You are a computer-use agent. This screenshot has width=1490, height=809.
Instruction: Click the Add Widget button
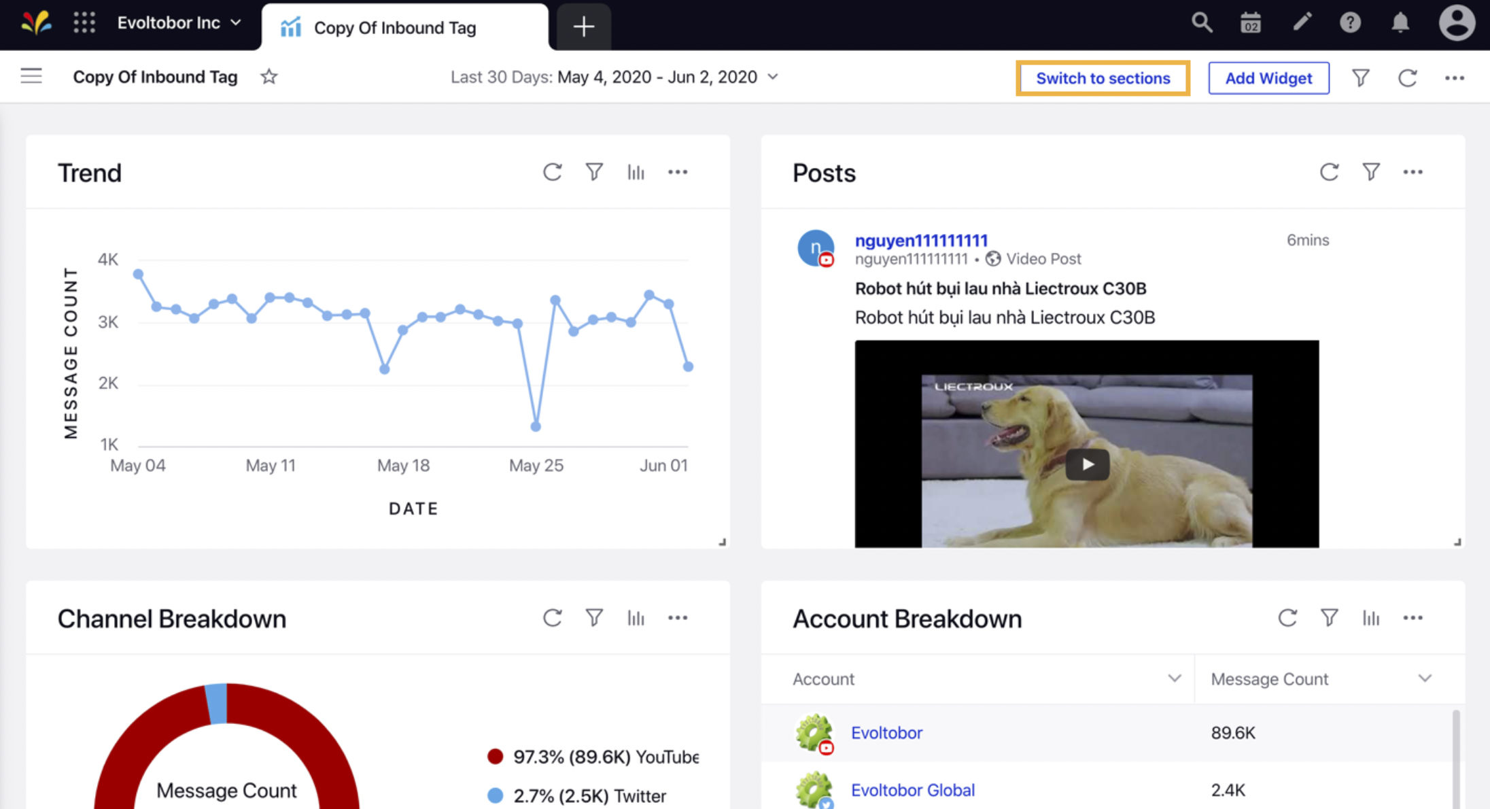1268,78
